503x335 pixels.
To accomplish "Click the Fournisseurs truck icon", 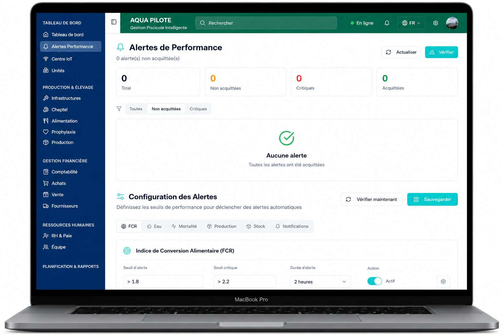I will click(46, 206).
